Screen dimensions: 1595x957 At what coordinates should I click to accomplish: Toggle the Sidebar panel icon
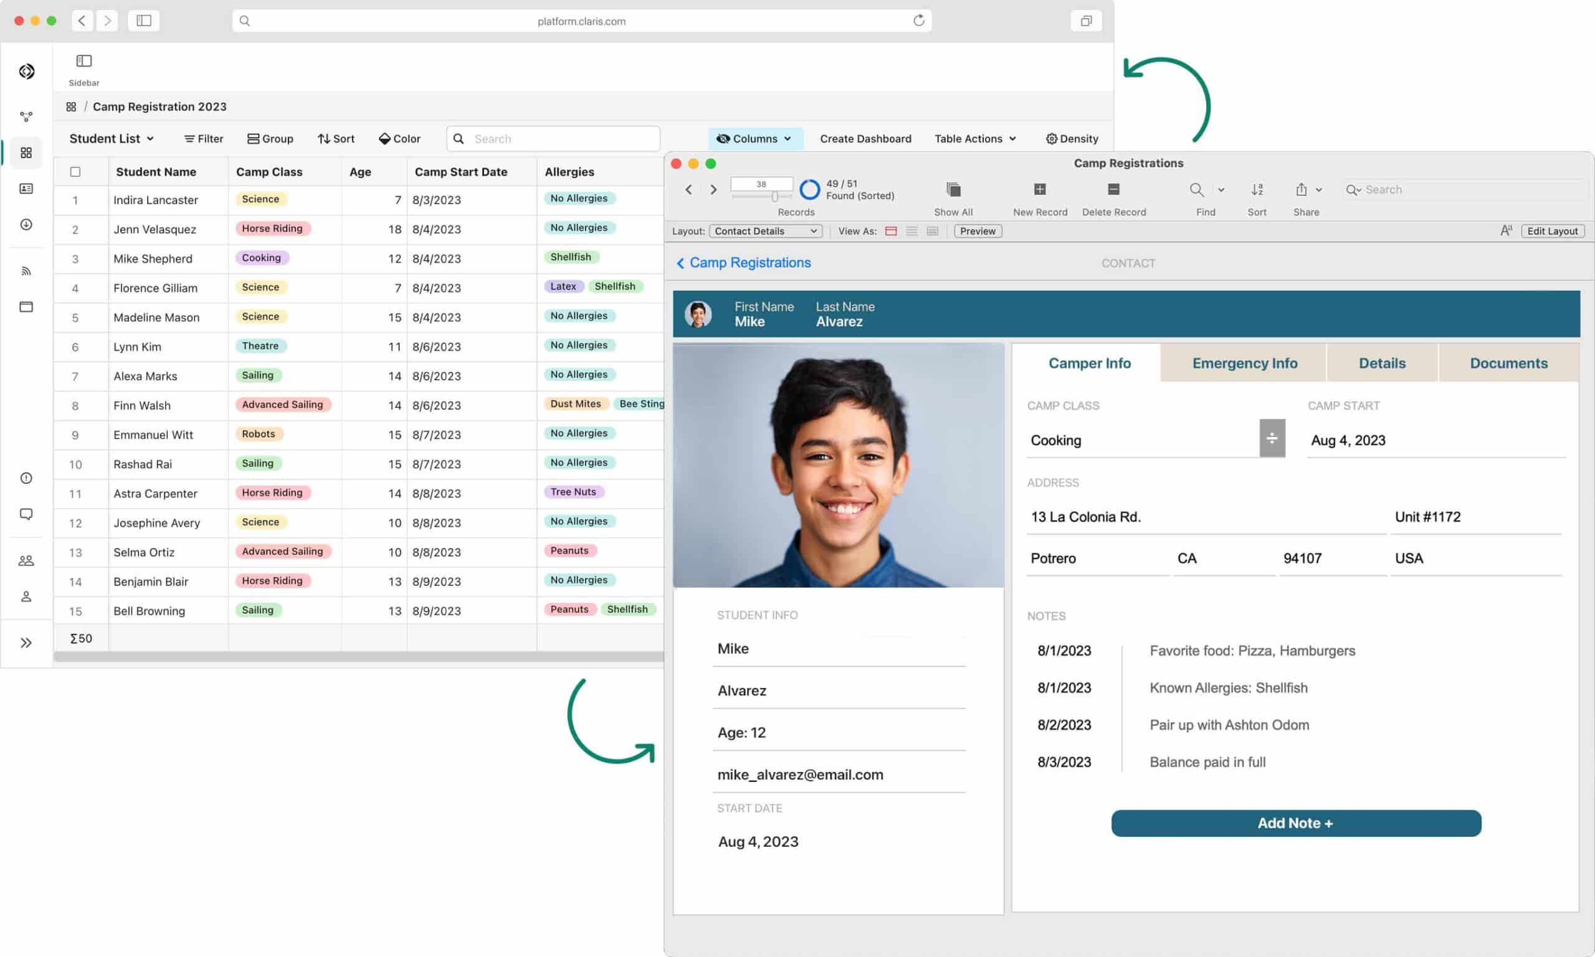84,61
